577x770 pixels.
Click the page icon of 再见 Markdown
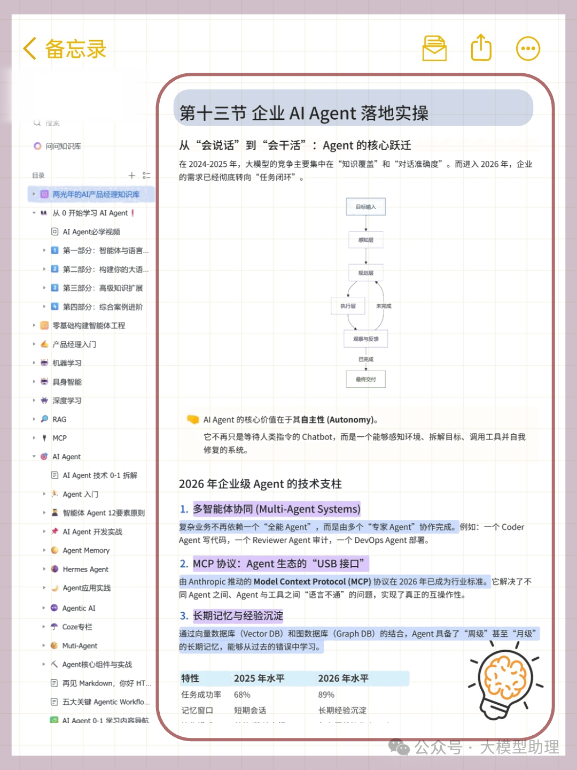click(54, 683)
